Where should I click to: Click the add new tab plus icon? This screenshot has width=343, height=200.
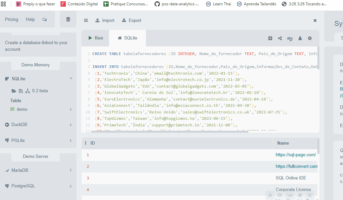click(x=270, y=38)
